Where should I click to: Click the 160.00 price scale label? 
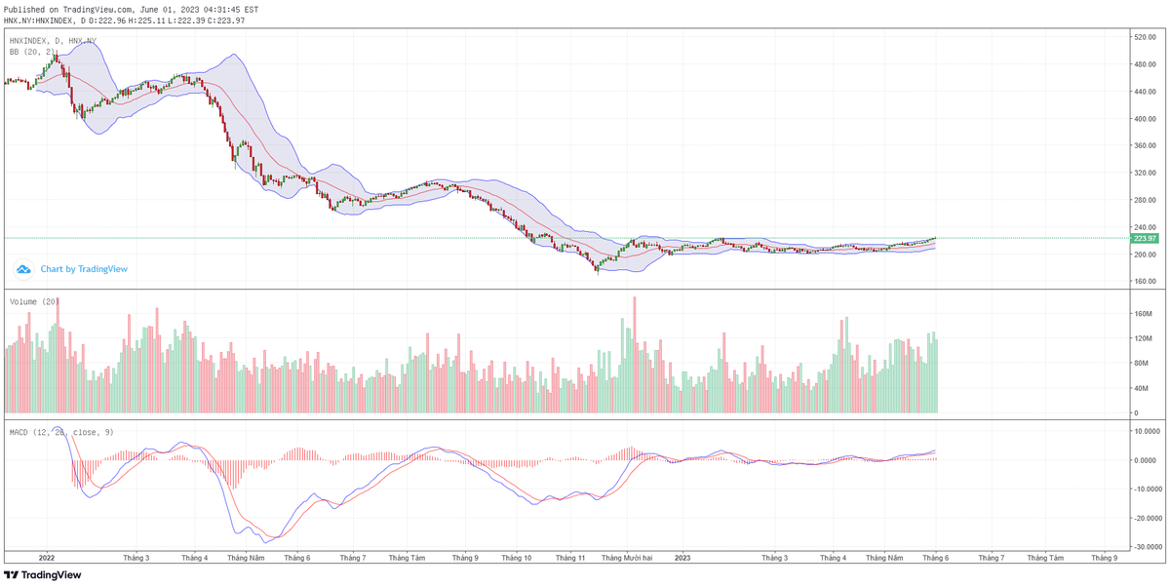click(x=1143, y=282)
